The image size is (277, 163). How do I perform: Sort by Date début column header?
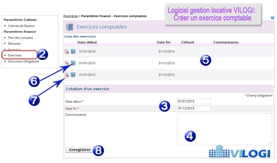[87, 42]
